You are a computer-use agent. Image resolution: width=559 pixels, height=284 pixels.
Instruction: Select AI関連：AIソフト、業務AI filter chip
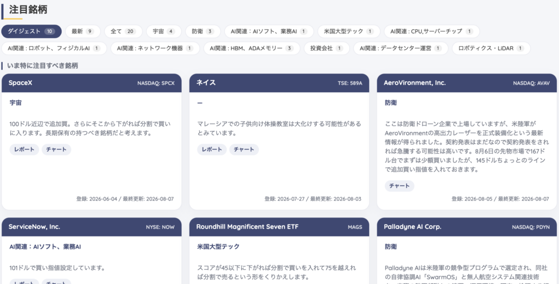269,31
